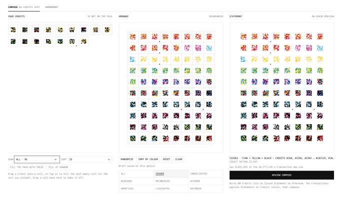The height and width of the screenshot is (203, 340).
Task: Choose the AMORTIZED statement type
Action: 136,189
